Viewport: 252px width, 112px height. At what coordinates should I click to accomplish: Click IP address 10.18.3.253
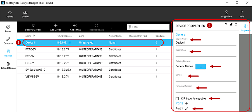[64, 70]
